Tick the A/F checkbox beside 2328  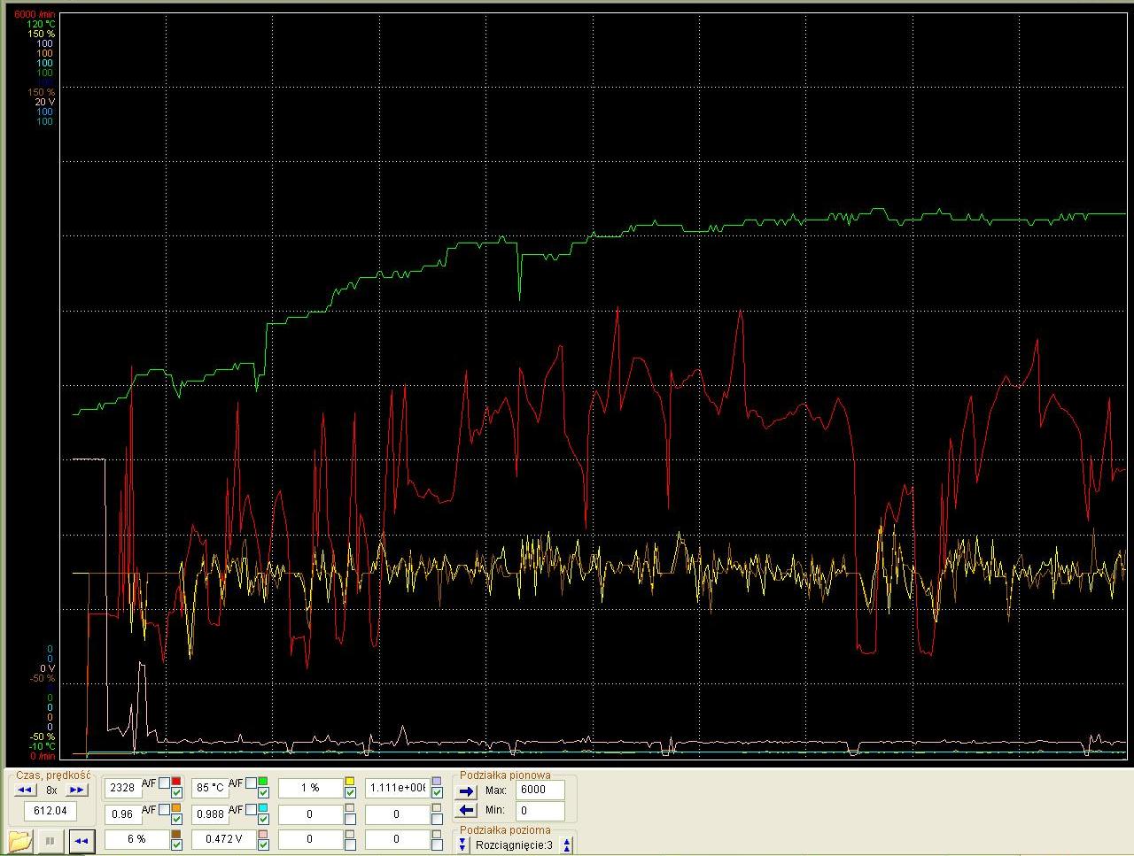tap(165, 783)
